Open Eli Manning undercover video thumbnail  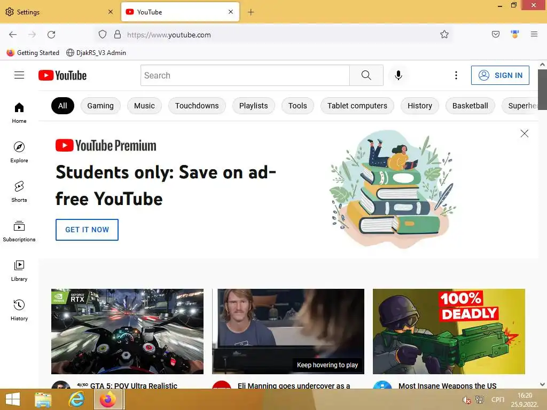(288, 331)
